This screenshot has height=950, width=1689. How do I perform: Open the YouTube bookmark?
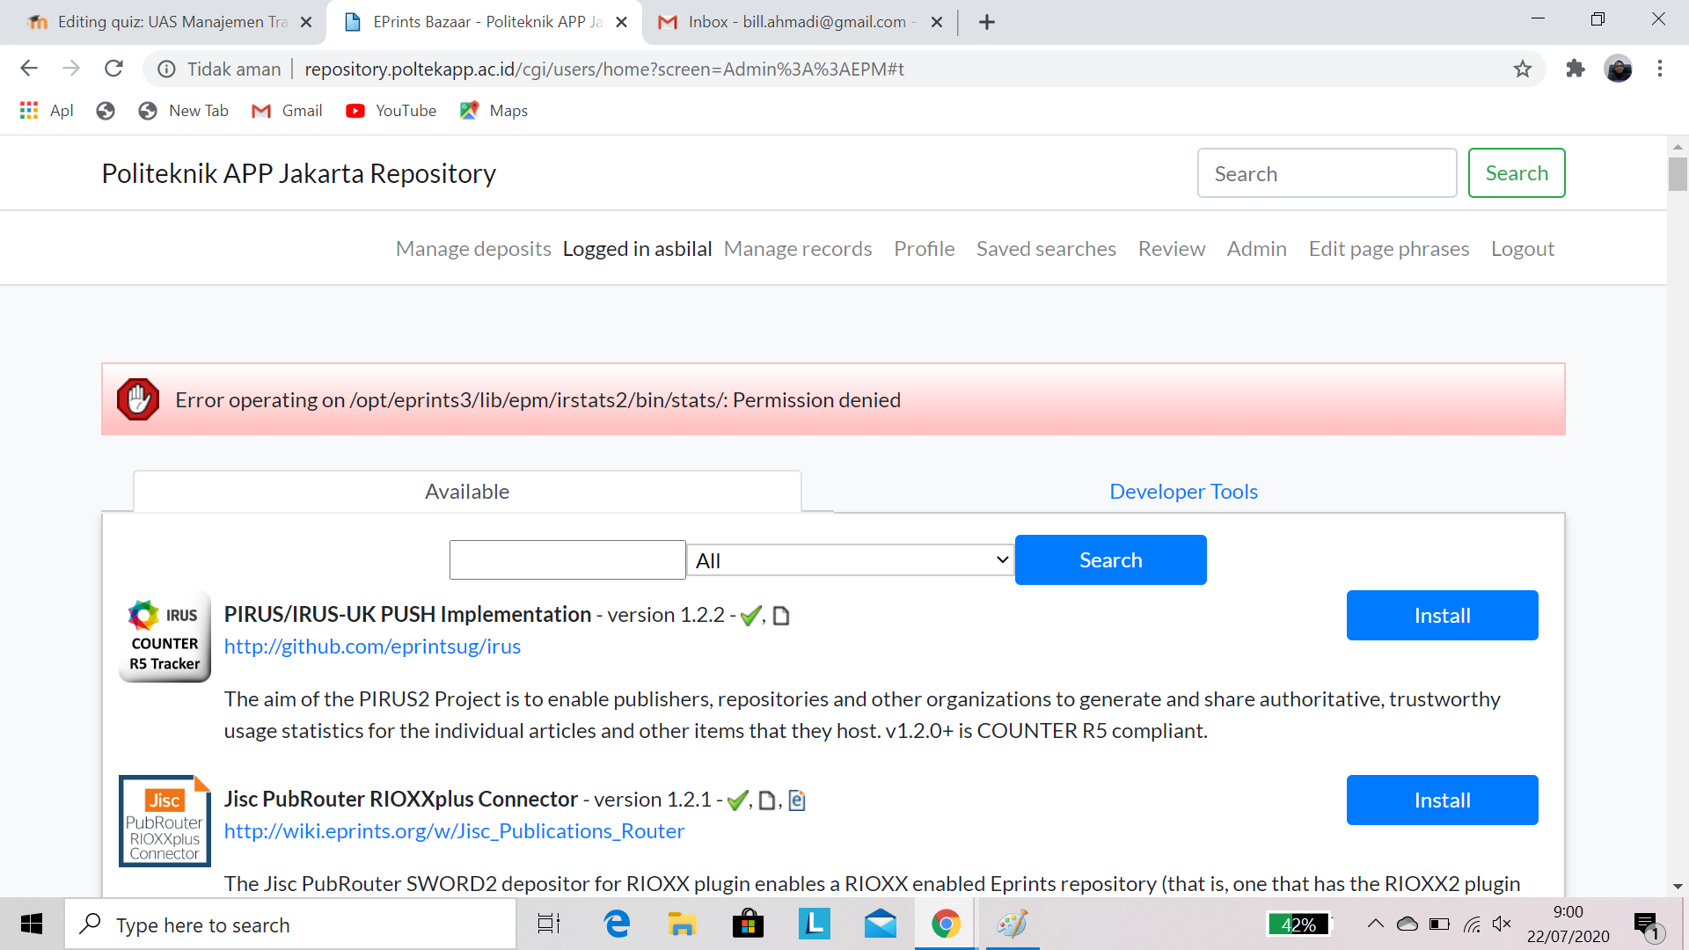(391, 111)
